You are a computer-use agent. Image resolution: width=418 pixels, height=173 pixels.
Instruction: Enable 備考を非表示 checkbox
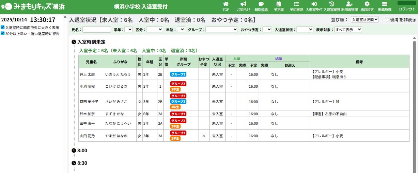(x=387, y=20)
